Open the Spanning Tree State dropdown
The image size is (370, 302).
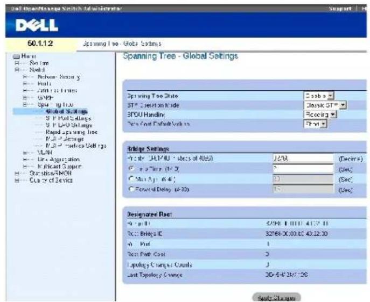[319, 96]
